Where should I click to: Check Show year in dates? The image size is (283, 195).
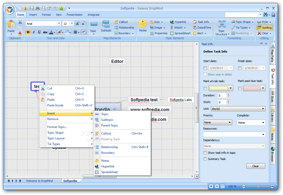tap(205, 74)
